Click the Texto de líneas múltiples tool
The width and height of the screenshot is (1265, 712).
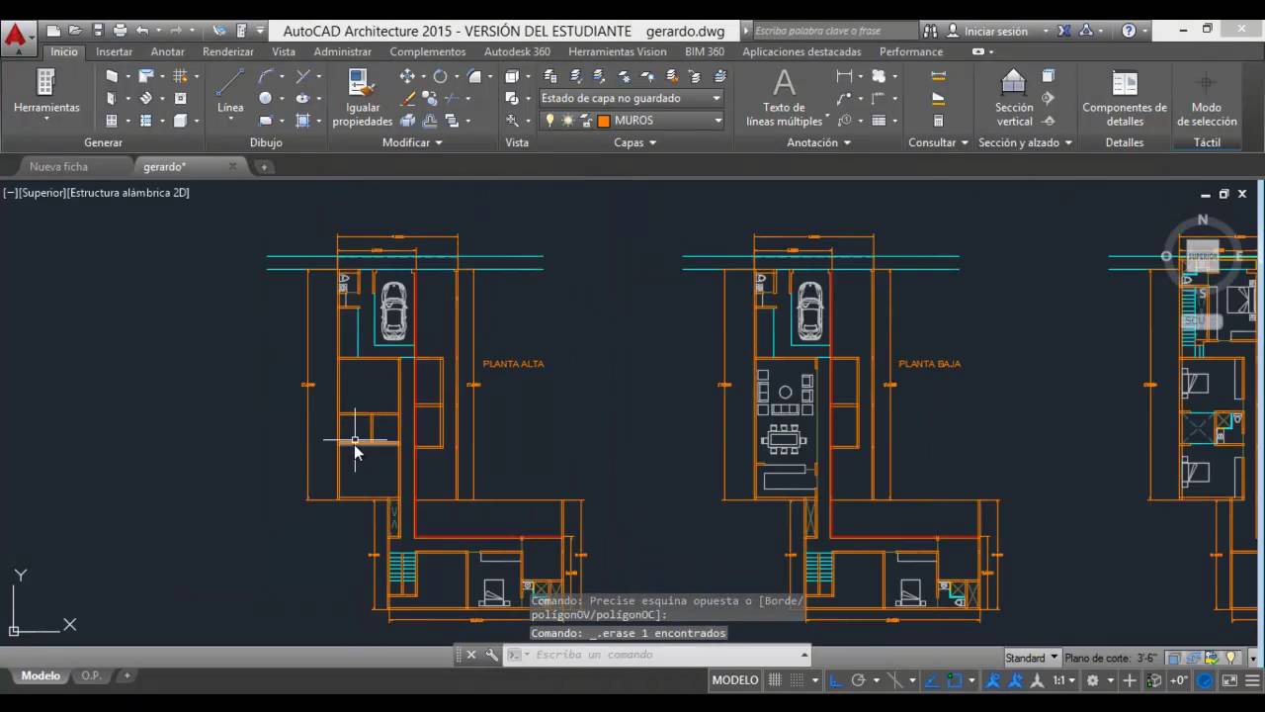[784, 97]
